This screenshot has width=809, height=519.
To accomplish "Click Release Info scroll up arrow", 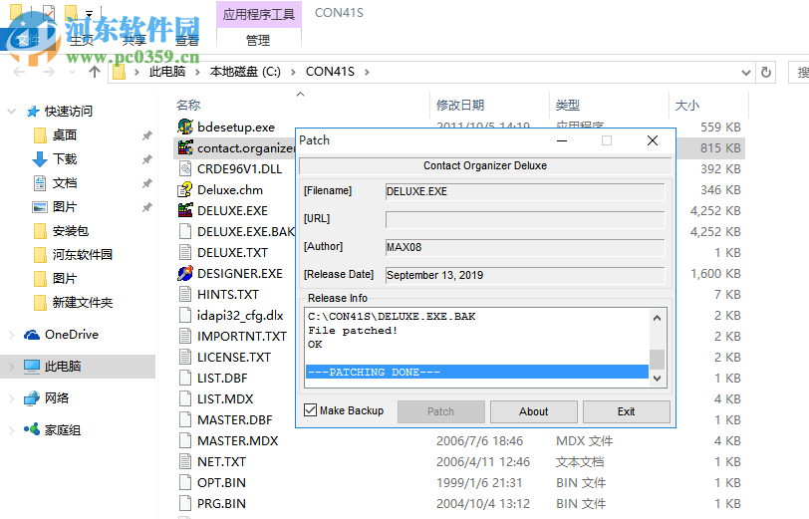I will [x=657, y=318].
